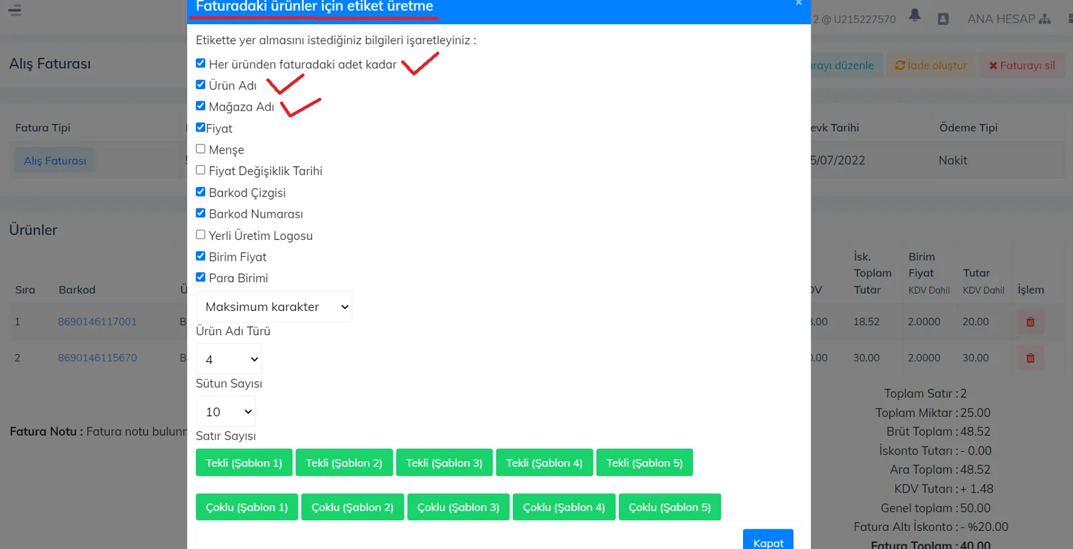Click the Barkod column header
Screen dimensions: 1073x549
pos(77,290)
